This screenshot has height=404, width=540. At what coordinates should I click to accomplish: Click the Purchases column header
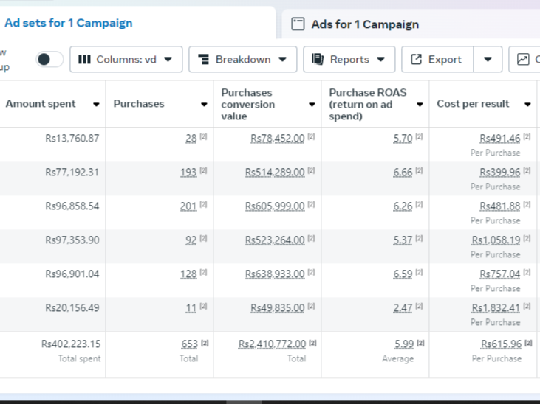pos(139,104)
